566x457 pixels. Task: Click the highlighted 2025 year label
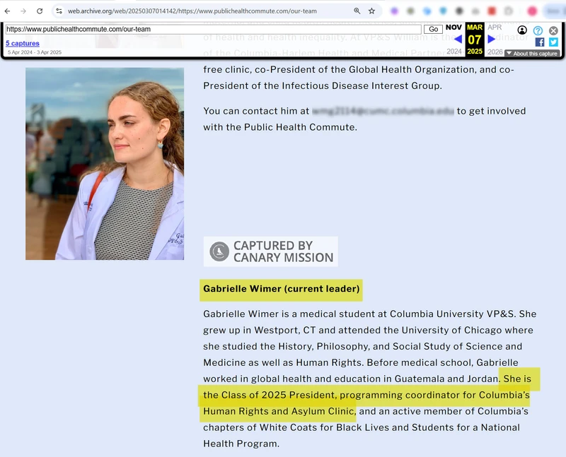tap(475, 52)
